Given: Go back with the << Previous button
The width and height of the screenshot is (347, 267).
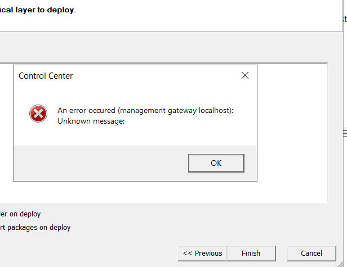Looking at the screenshot, I should tap(202, 254).
